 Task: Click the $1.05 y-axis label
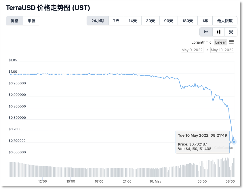13,60
